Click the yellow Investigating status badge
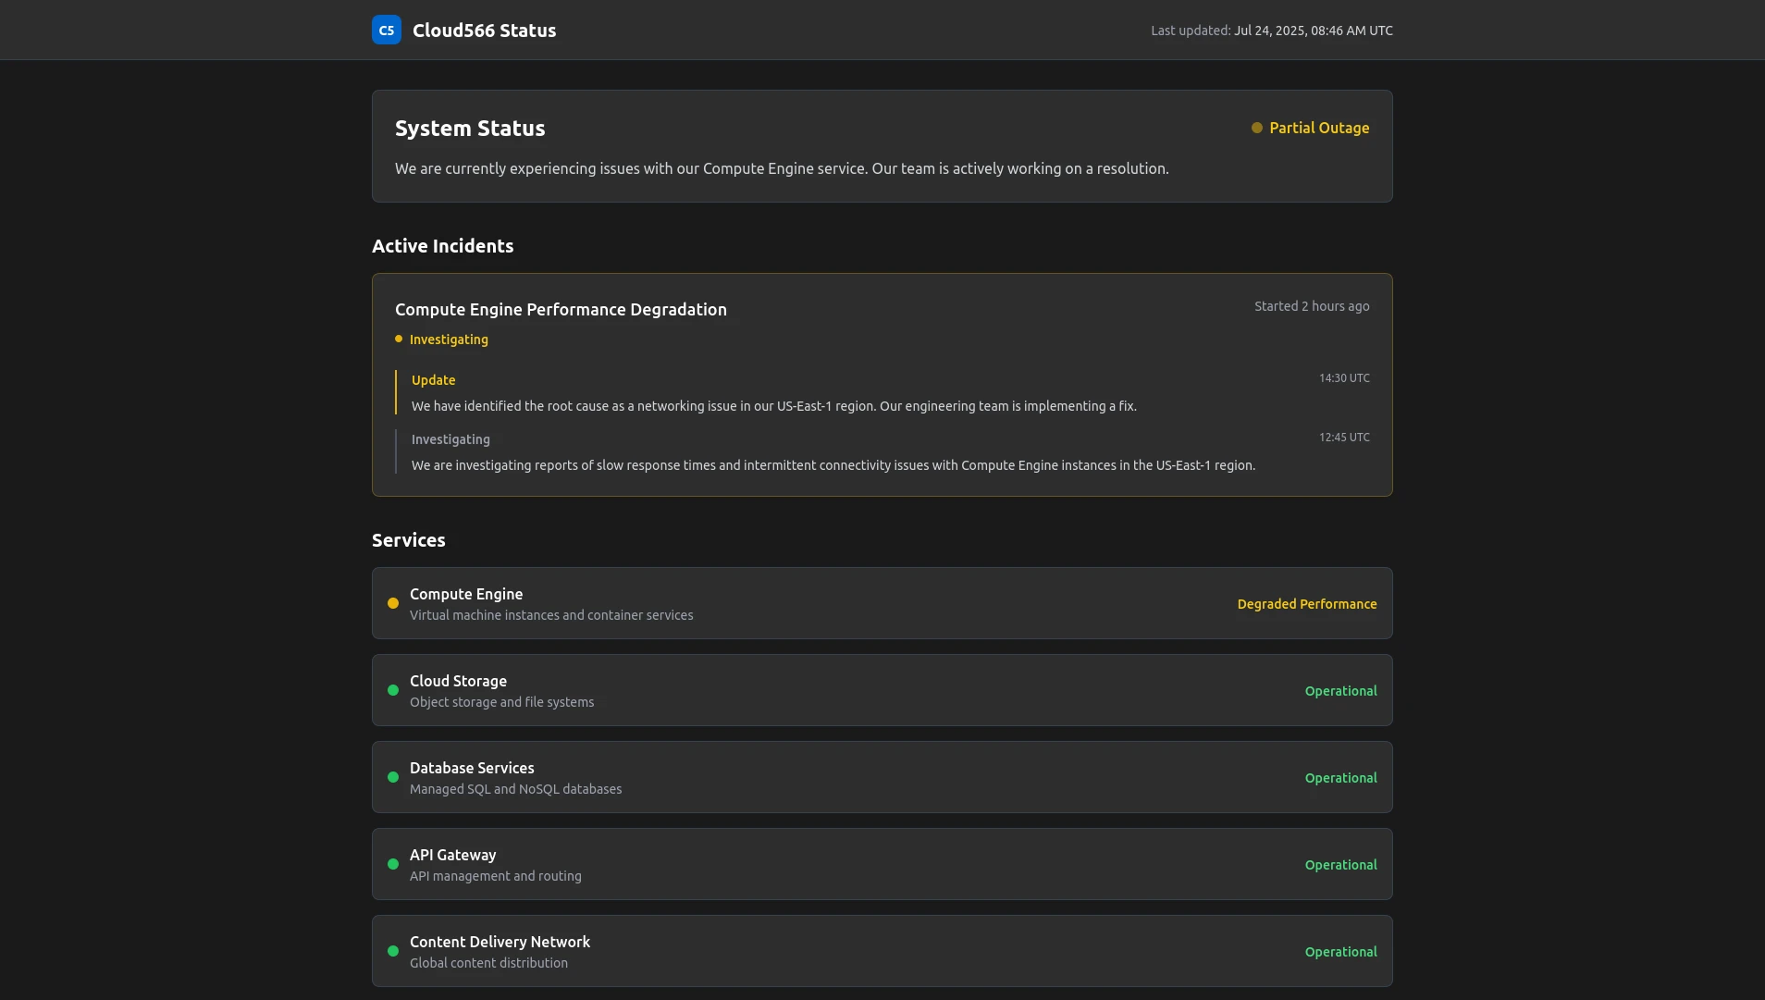The height and width of the screenshot is (1000, 1765). click(x=449, y=340)
